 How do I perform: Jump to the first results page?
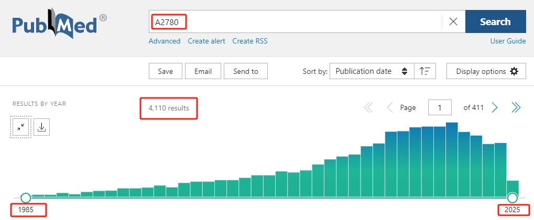pyautogui.click(x=368, y=107)
